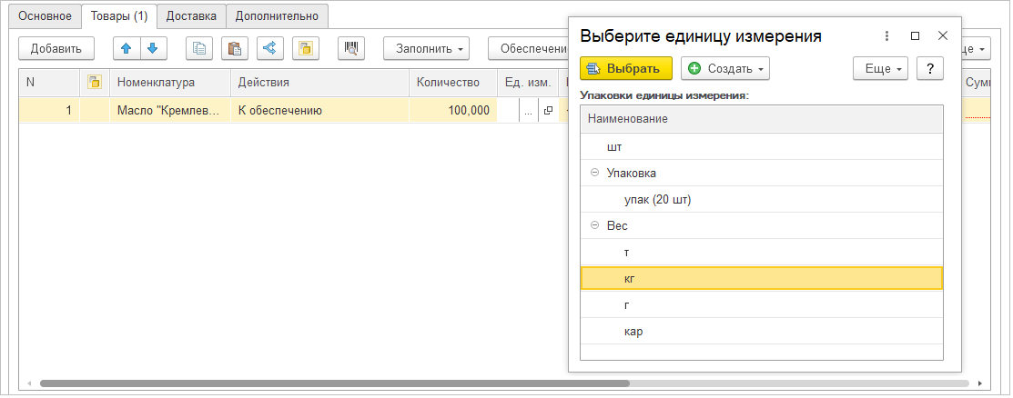
Task: Select the упак (20 шт) unit
Action: pos(653,199)
